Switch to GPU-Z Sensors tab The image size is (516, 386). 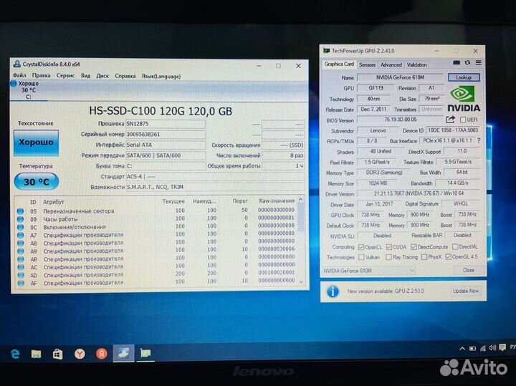[x=367, y=64]
